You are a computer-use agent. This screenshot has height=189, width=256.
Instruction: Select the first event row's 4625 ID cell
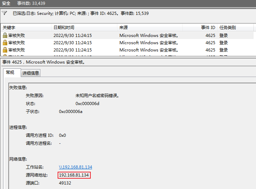pos(210,35)
